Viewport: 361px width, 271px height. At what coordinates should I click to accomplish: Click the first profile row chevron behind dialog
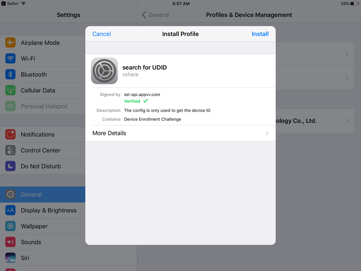click(x=347, y=54)
